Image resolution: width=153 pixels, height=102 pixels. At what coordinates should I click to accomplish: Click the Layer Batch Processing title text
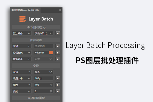click(x=106, y=45)
